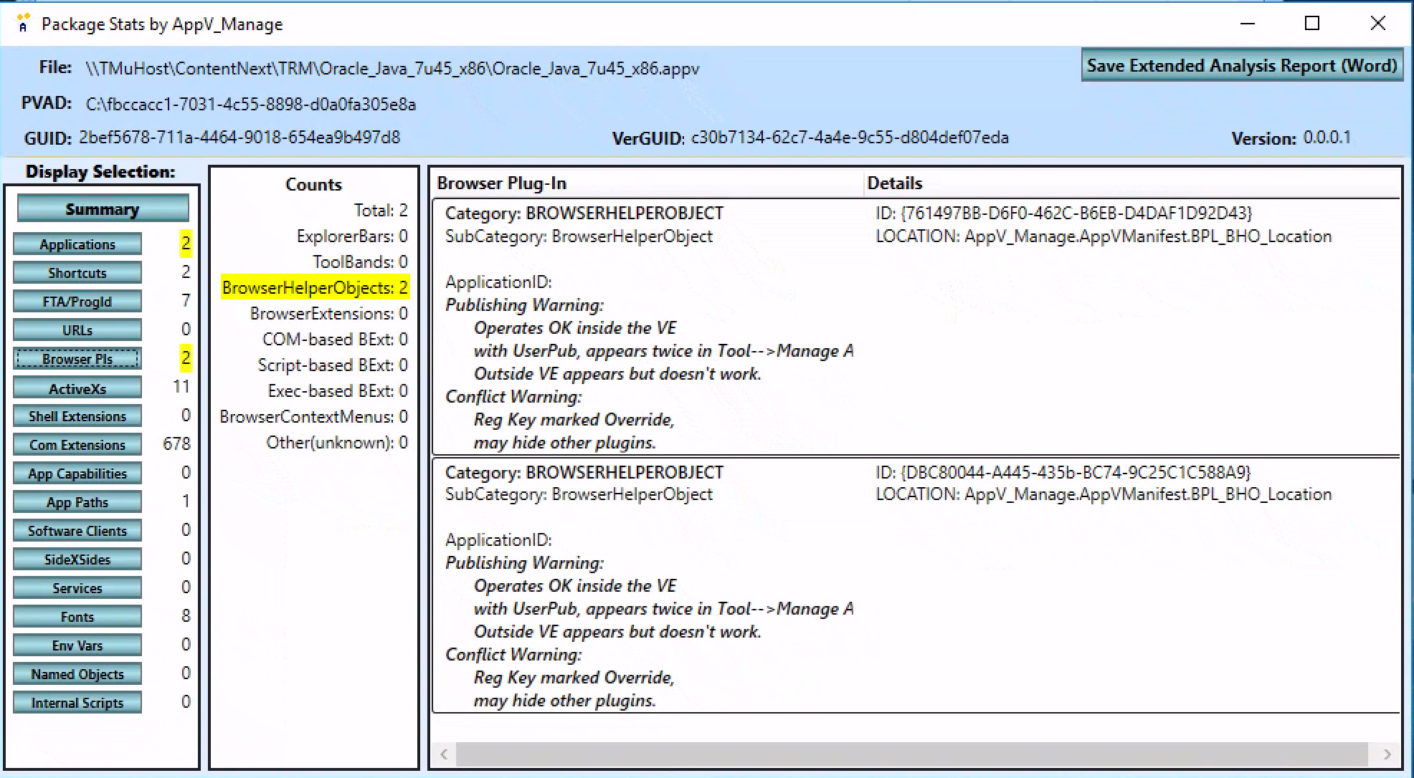Click the Other(unknown): 0 count
The image size is (1414, 778).
pos(337,442)
